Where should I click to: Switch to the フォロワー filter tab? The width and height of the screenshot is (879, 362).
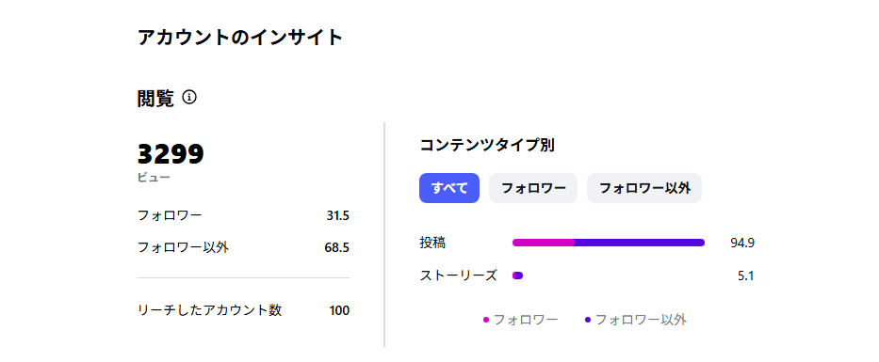tap(533, 188)
